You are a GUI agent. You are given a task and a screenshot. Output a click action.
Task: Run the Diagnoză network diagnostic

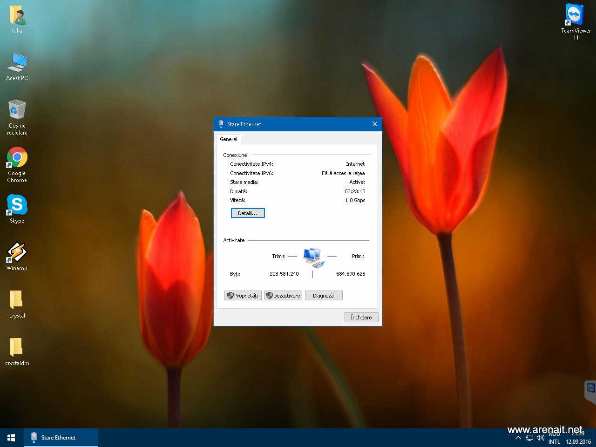pyautogui.click(x=324, y=296)
